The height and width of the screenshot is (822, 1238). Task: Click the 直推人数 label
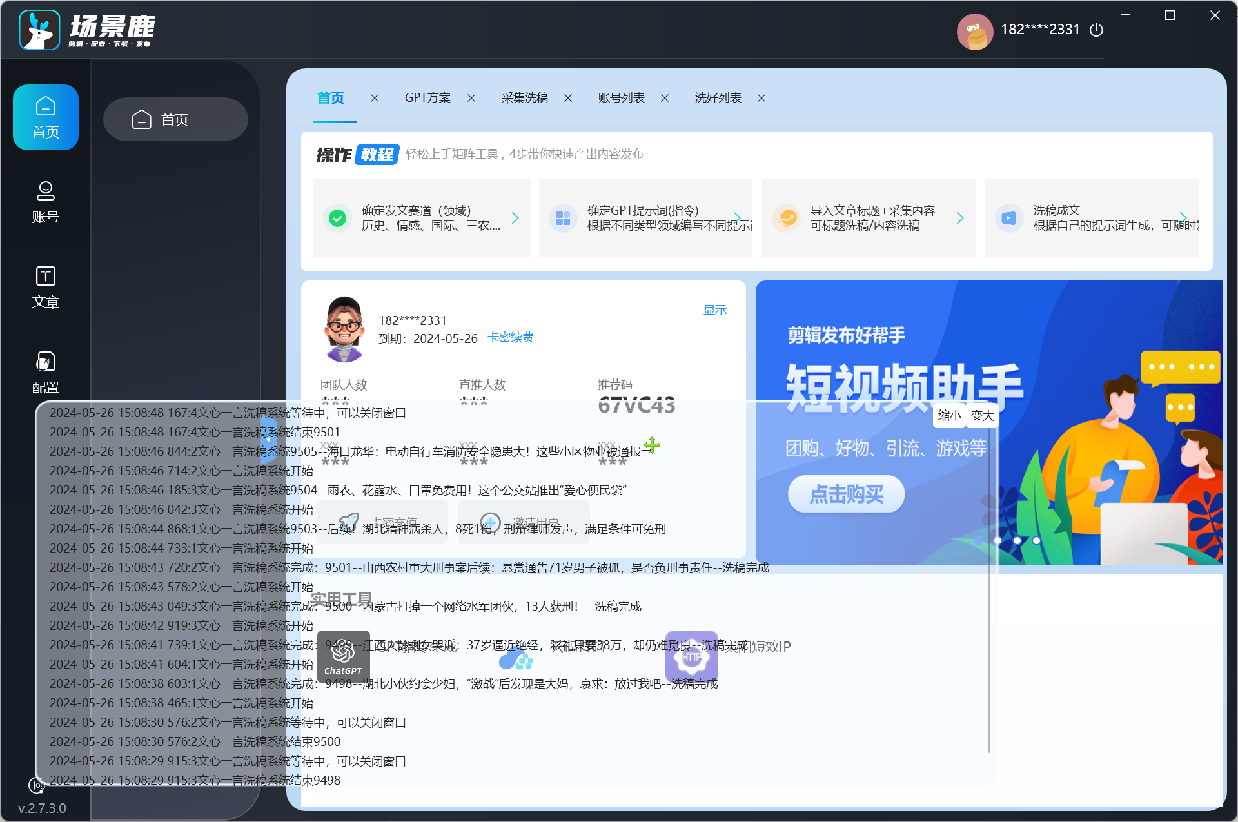pyautogui.click(x=482, y=385)
